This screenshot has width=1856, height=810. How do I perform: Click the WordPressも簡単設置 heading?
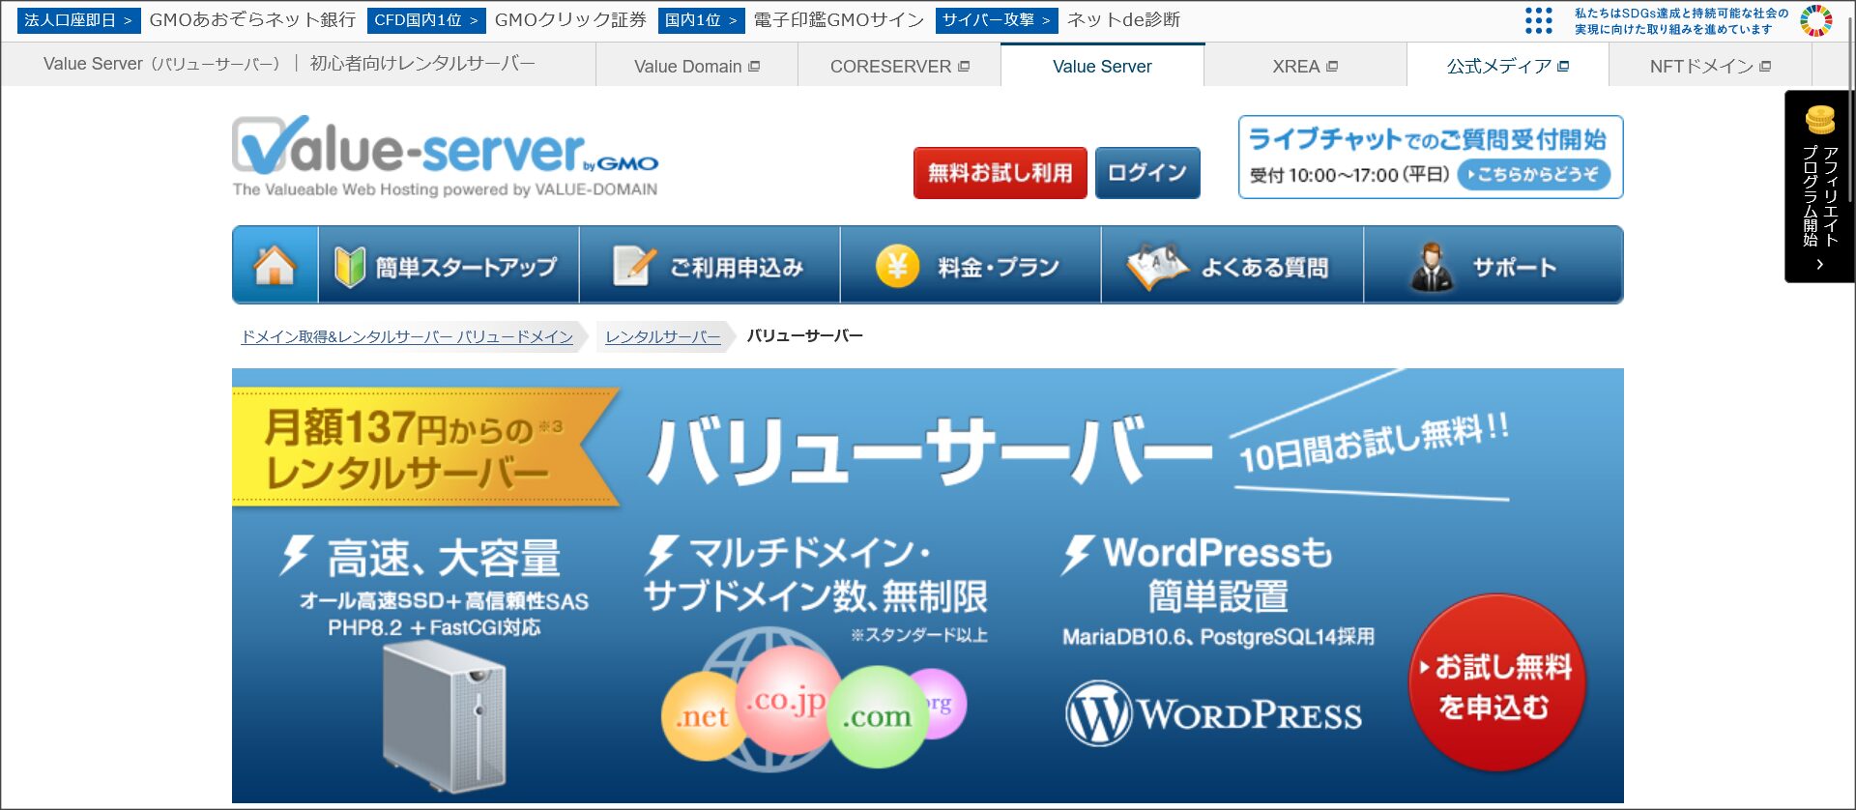tap(1217, 574)
